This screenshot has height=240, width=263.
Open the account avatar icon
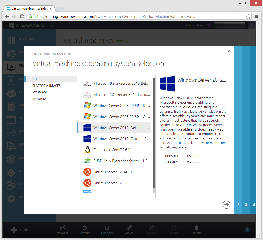251,26
